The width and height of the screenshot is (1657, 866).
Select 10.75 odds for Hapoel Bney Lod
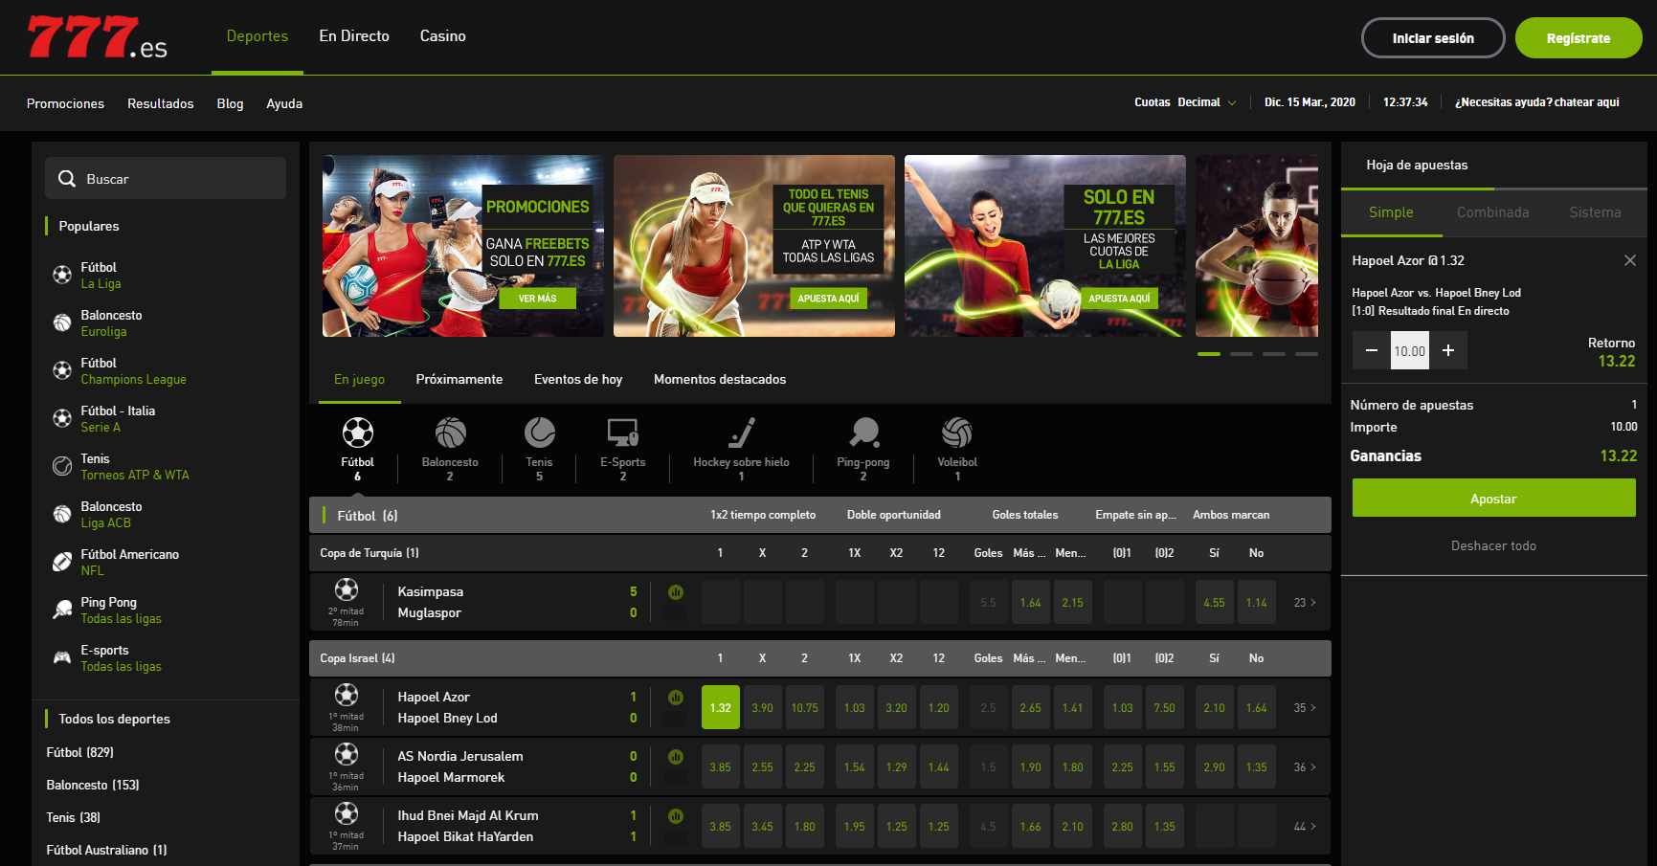coord(805,708)
